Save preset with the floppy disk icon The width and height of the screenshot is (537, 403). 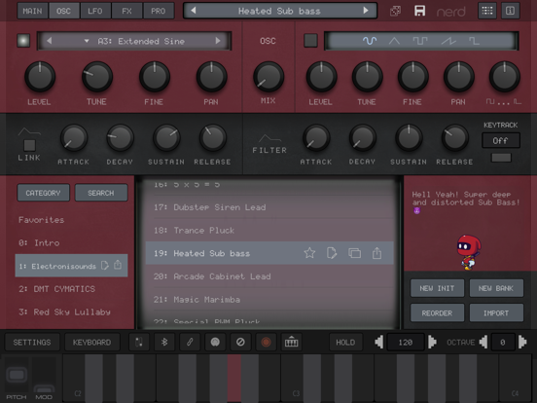(x=419, y=11)
